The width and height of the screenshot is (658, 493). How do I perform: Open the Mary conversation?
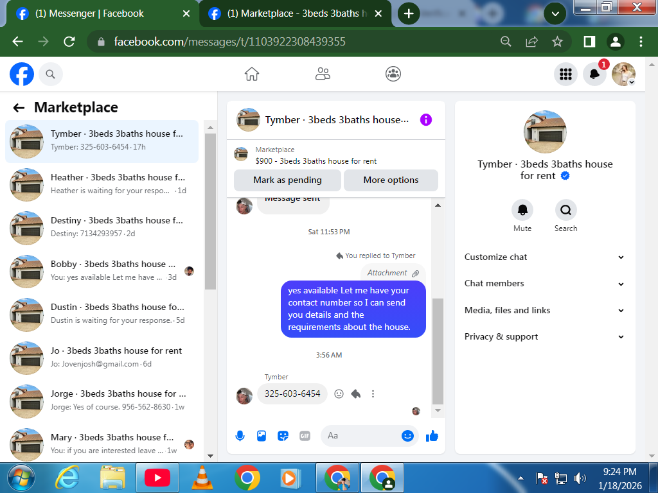point(102,444)
